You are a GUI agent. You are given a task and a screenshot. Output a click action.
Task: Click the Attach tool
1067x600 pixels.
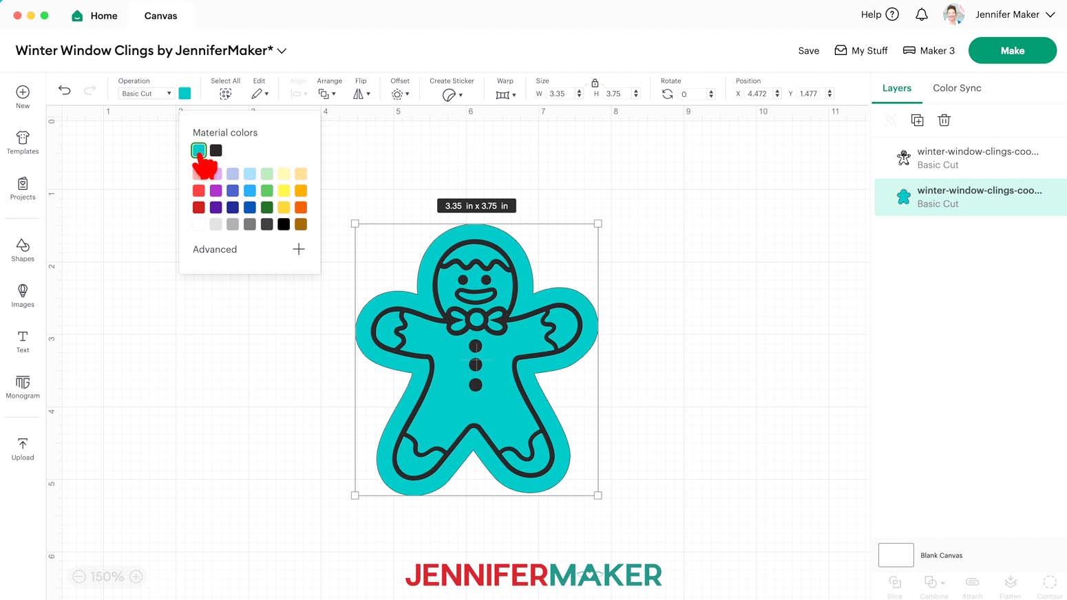[x=972, y=586]
